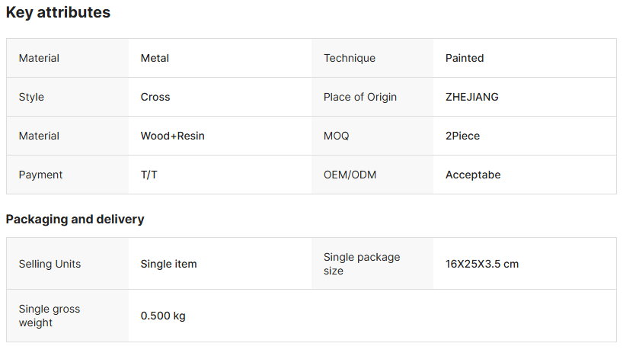Select the Cross style value
The height and width of the screenshot is (353, 623).
[x=155, y=97]
